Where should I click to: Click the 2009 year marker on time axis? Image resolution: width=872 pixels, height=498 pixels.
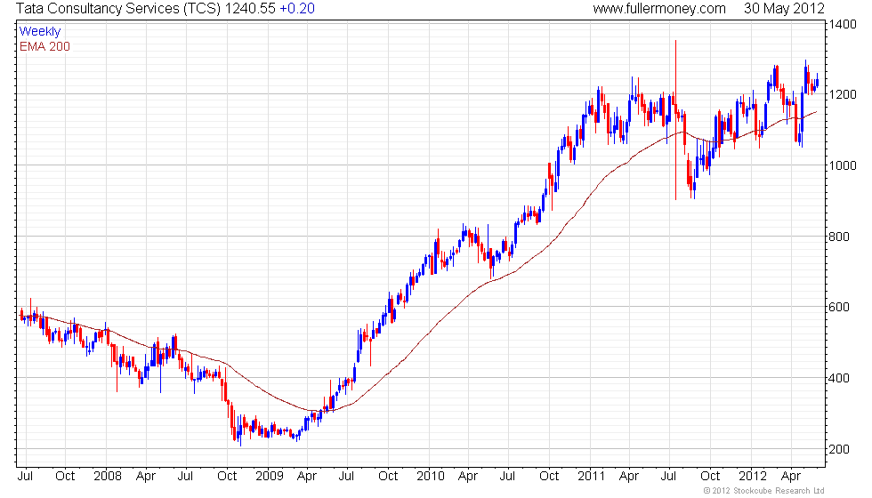(269, 477)
